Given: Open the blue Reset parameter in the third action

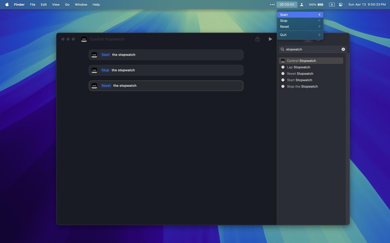Looking at the screenshot, I should (x=106, y=85).
